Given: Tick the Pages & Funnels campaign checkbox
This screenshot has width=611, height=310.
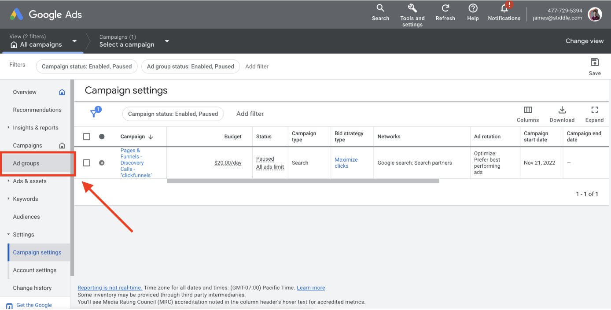Looking at the screenshot, I should [87, 163].
